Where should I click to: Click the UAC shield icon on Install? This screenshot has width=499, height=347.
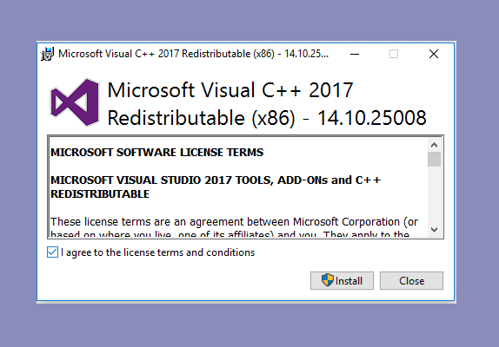click(327, 280)
